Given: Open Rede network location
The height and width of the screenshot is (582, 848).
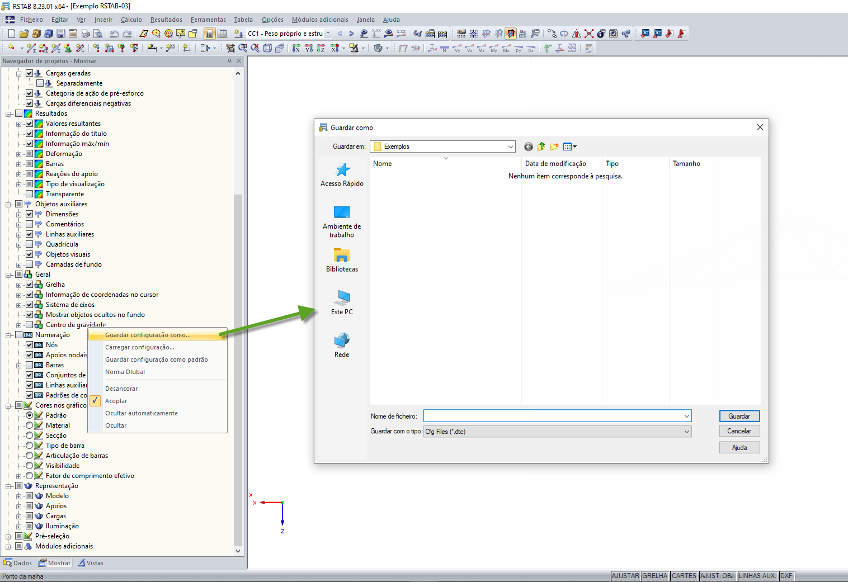Looking at the screenshot, I should point(342,346).
